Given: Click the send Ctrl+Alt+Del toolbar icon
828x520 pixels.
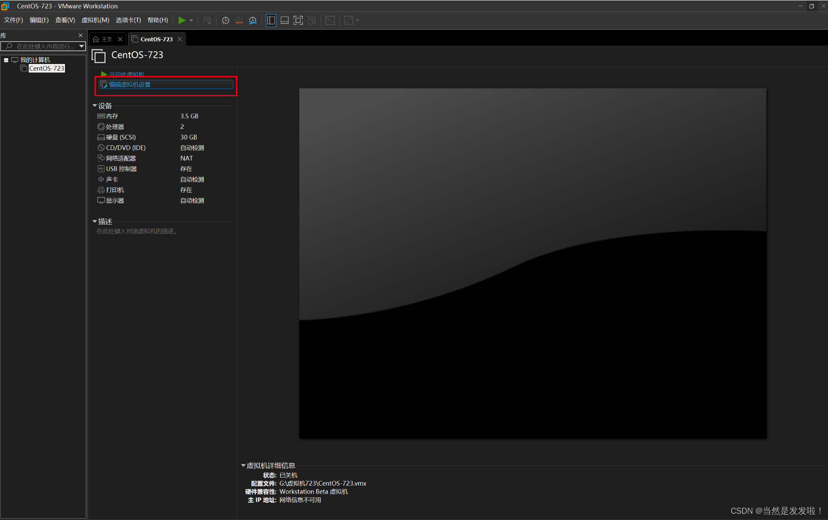Looking at the screenshot, I should click(x=207, y=20).
